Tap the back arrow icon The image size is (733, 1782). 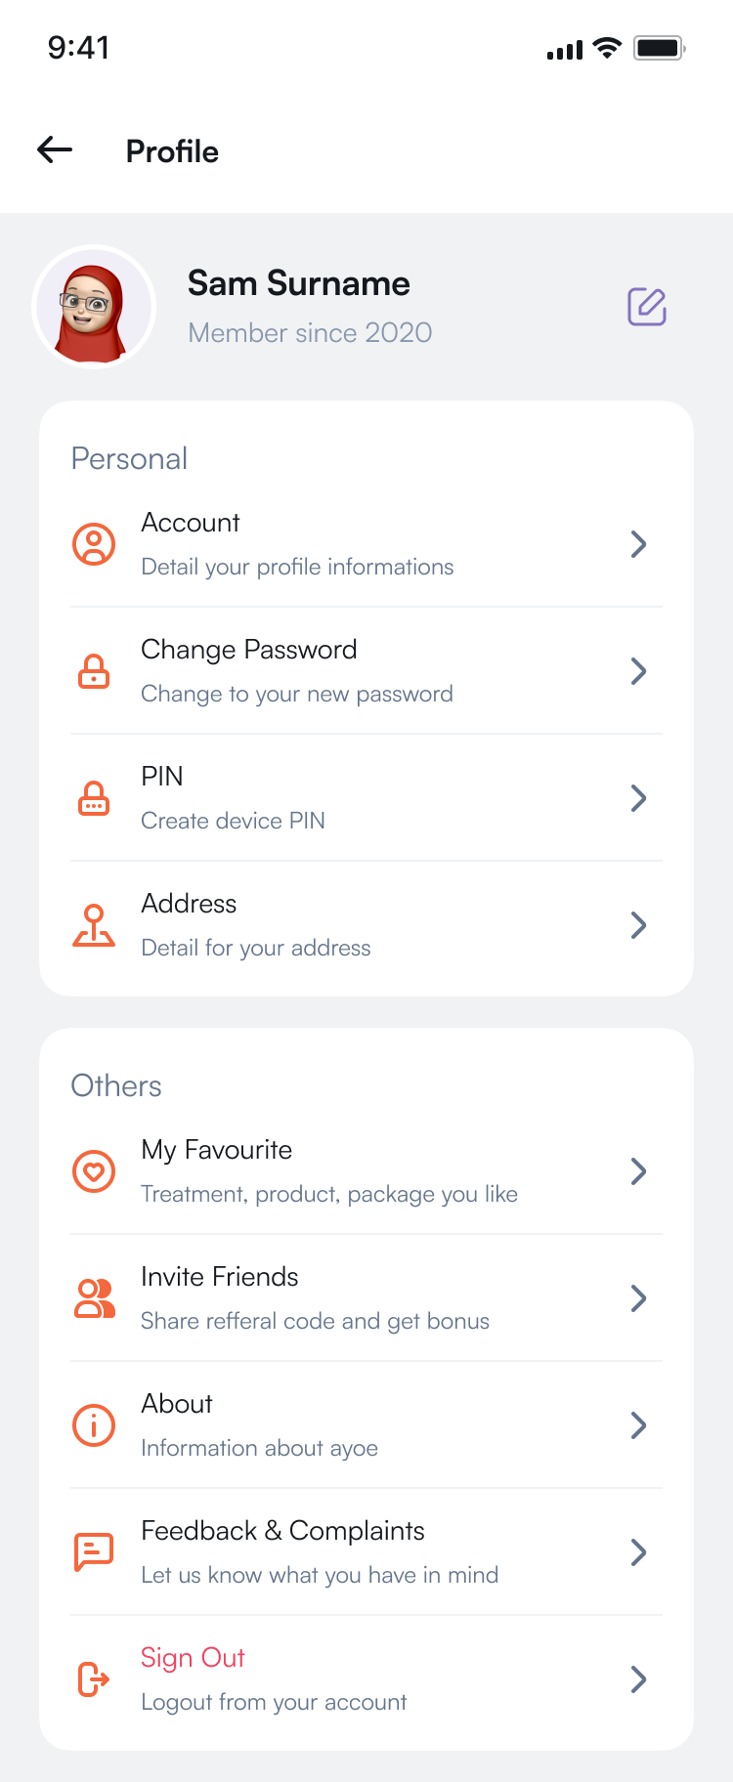click(55, 149)
